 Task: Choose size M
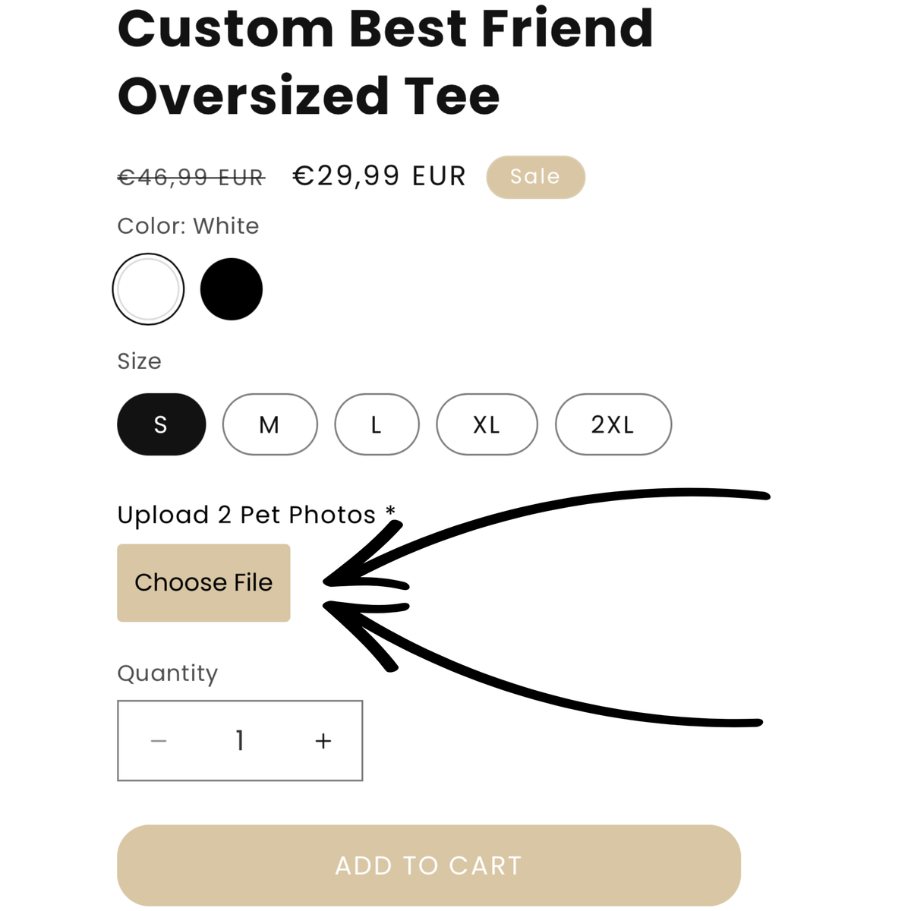pyautogui.click(x=270, y=424)
